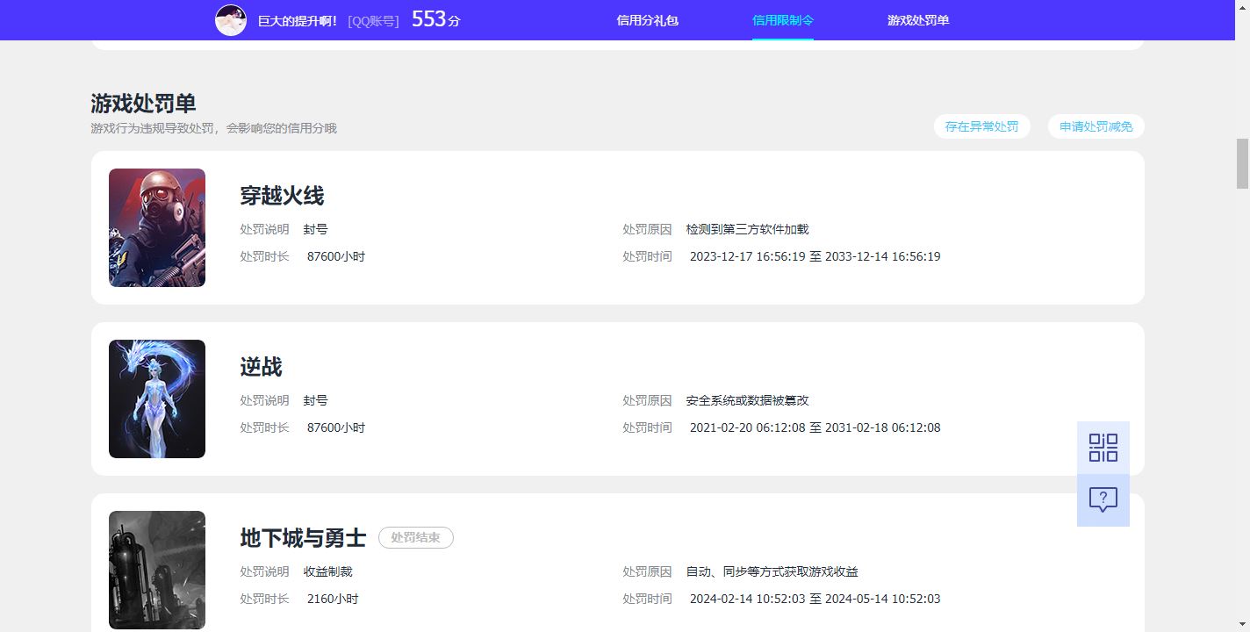
Task: Click the 逆战 game title
Action: click(x=261, y=367)
